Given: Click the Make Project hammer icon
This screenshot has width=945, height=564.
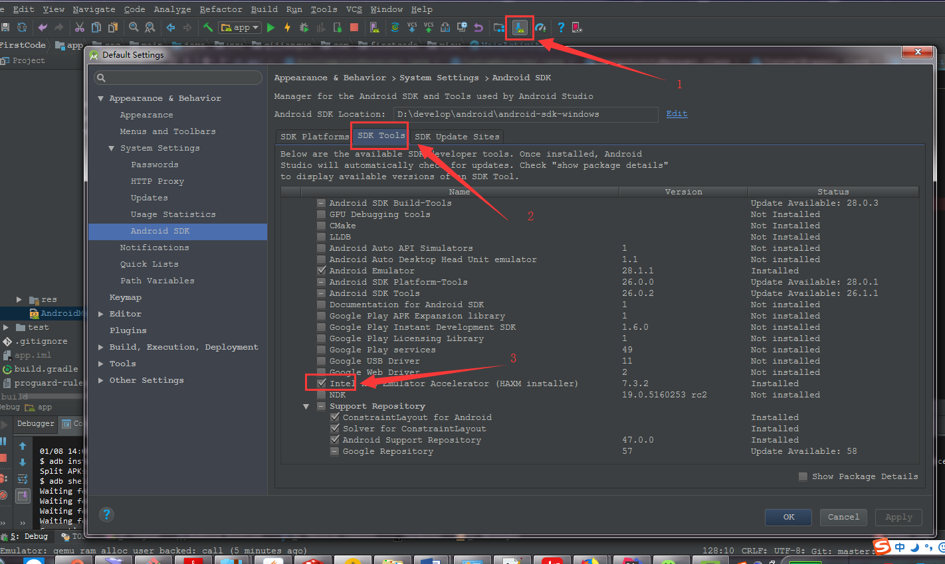Looking at the screenshot, I should (208, 27).
